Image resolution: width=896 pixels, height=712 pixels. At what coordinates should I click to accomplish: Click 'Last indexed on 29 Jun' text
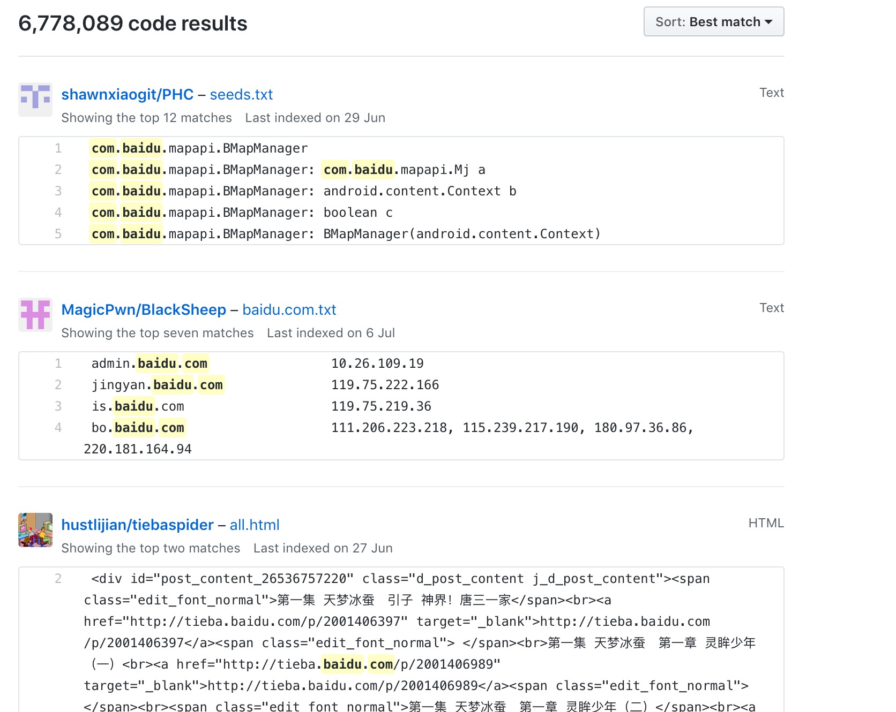pyautogui.click(x=315, y=118)
